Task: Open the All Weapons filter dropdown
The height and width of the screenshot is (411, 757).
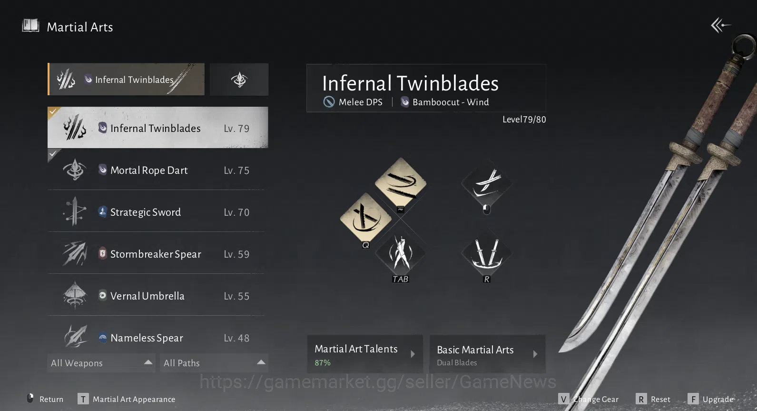Action: pos(101,363)
